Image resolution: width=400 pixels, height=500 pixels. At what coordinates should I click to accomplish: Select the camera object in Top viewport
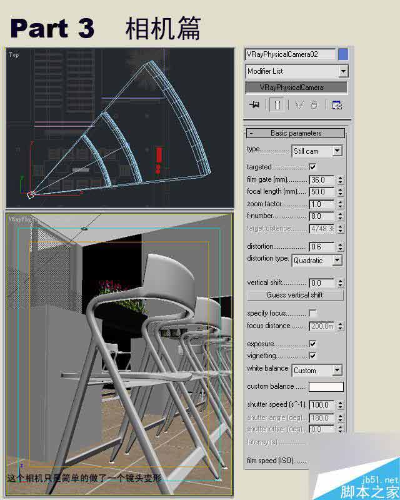[30, 195]
